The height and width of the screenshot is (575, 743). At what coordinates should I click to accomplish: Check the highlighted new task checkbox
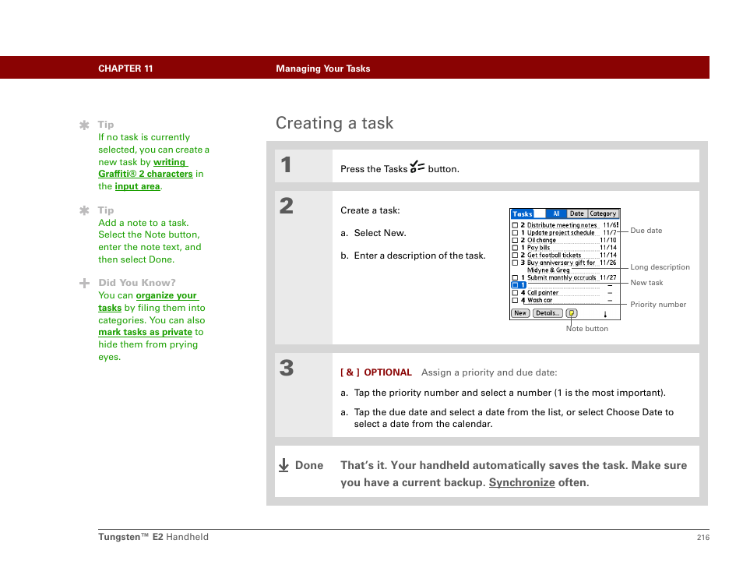point(515,285)
